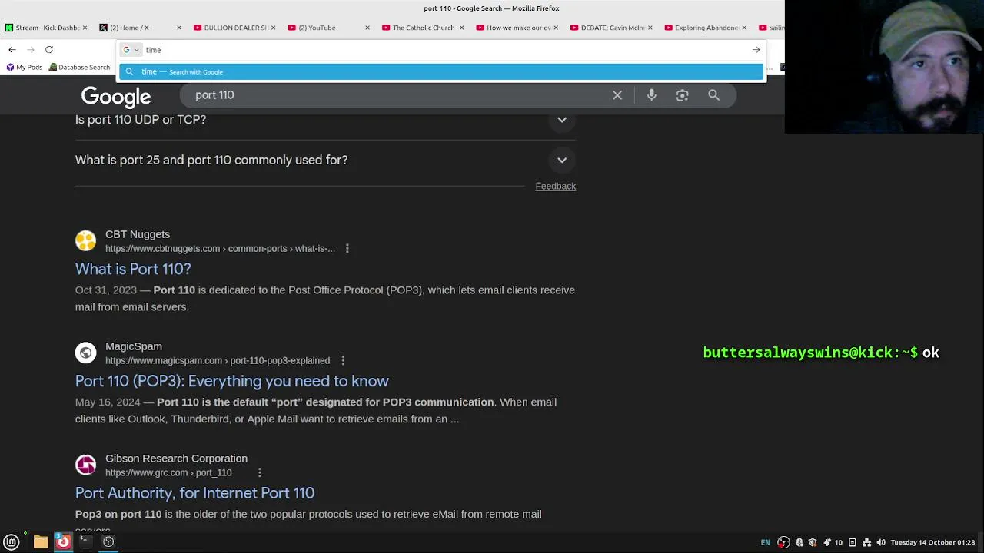Screen dimensions: 984x553
Task: Click the CBT Nuggets site name
Action: (138, 234)
